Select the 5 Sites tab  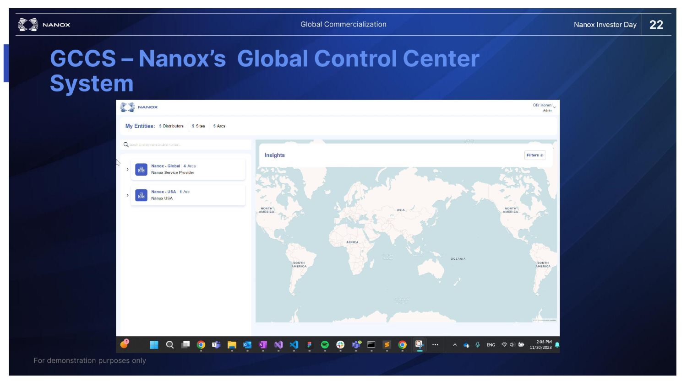pyautogui.click(x=198, y=126)
